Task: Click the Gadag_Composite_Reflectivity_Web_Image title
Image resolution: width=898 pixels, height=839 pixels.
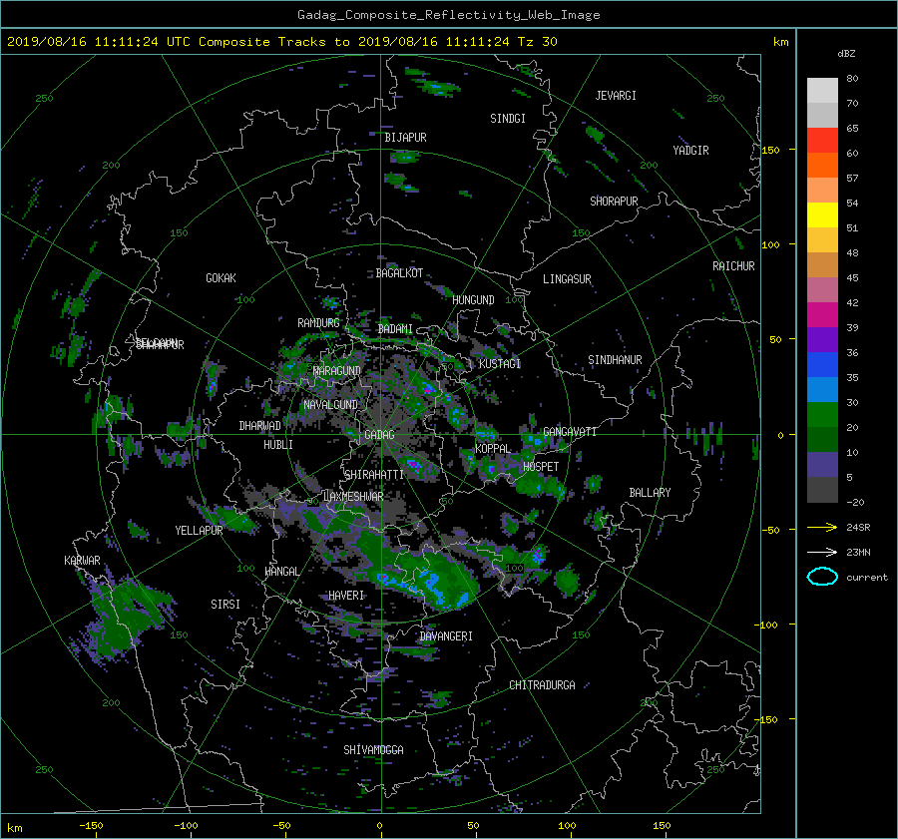Action: click(448, 15)
